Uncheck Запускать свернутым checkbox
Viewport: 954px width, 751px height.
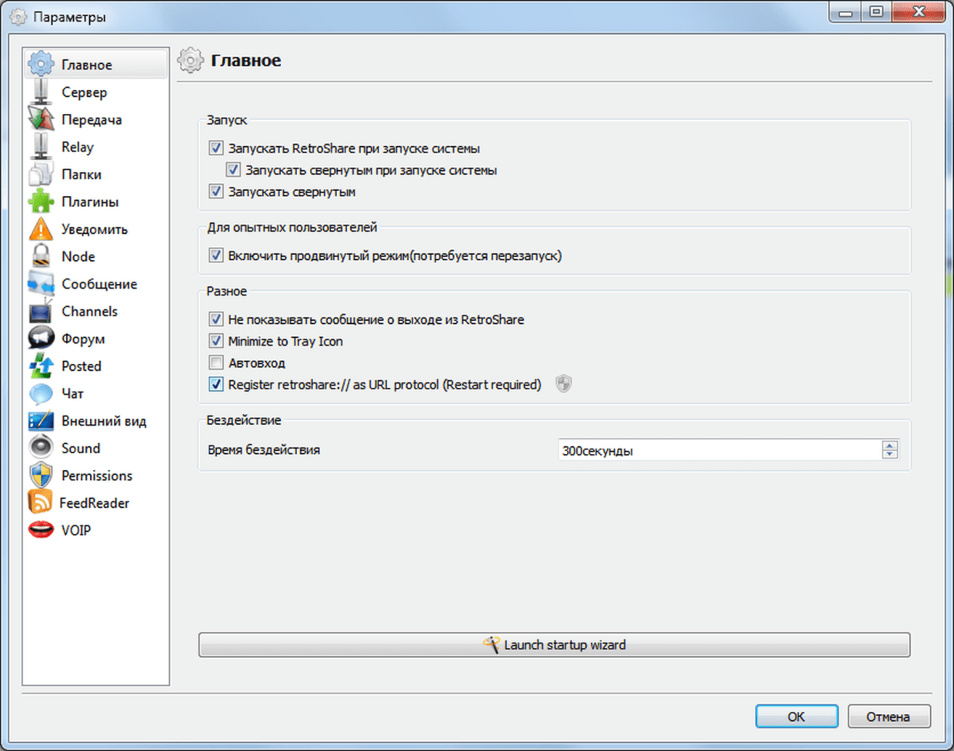pyautogui.click(x=216, y=192)
